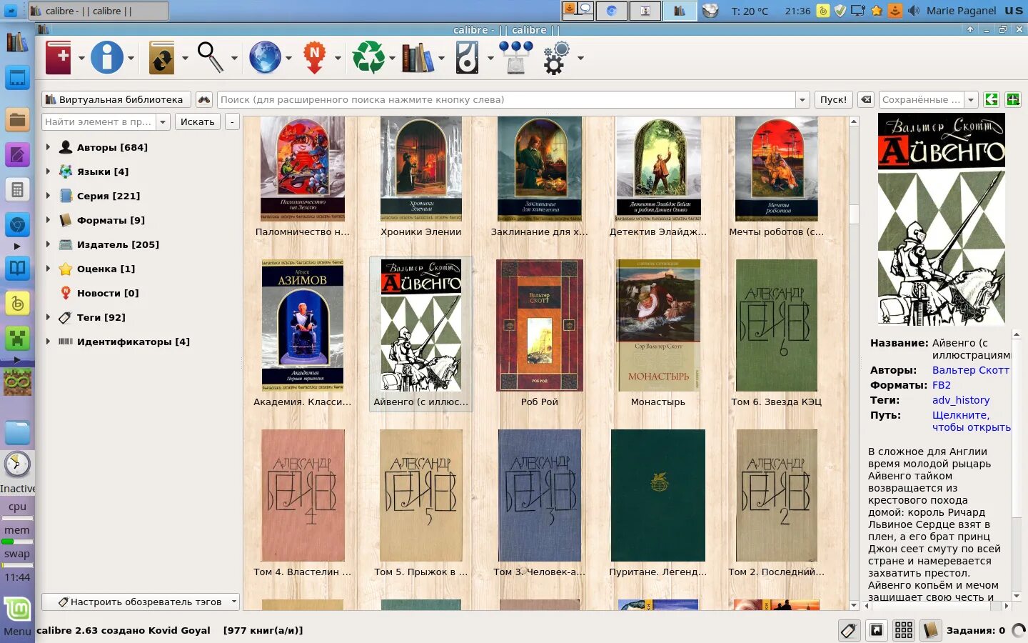Image resolution: width=1028 pixels, height=643 pixels.
Task: Open Get books globe icon
Action: (x=265, y=58)
